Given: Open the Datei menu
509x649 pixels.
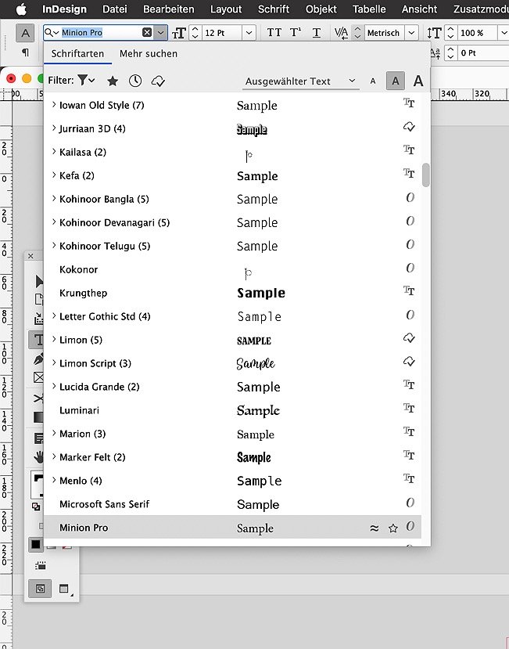Looking at the screenshot, I should 114,9.
